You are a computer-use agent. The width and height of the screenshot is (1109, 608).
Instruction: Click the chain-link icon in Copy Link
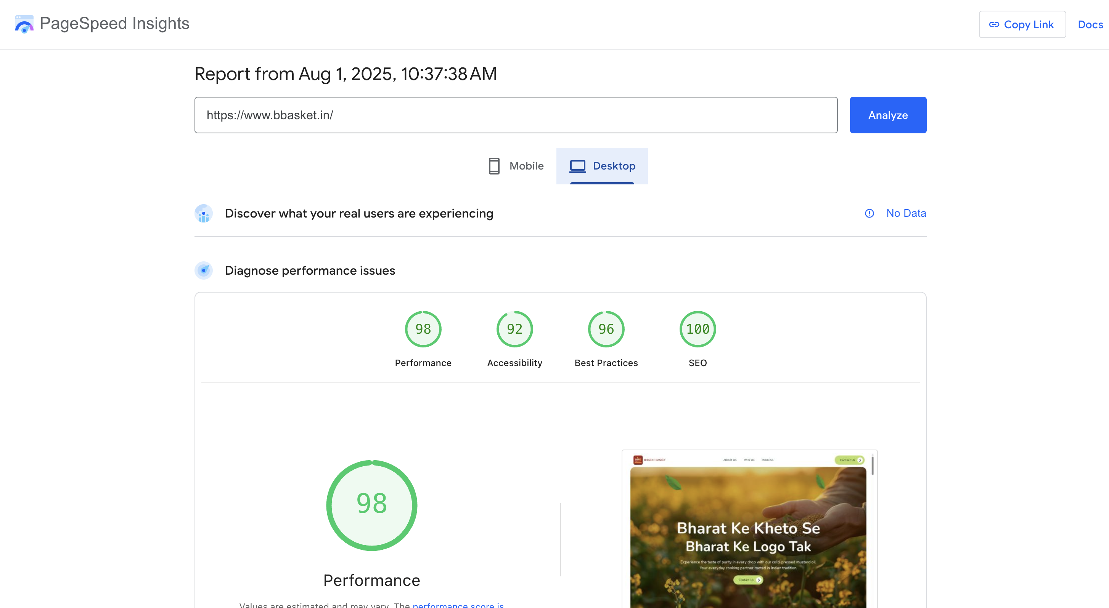tap(994, 24)
